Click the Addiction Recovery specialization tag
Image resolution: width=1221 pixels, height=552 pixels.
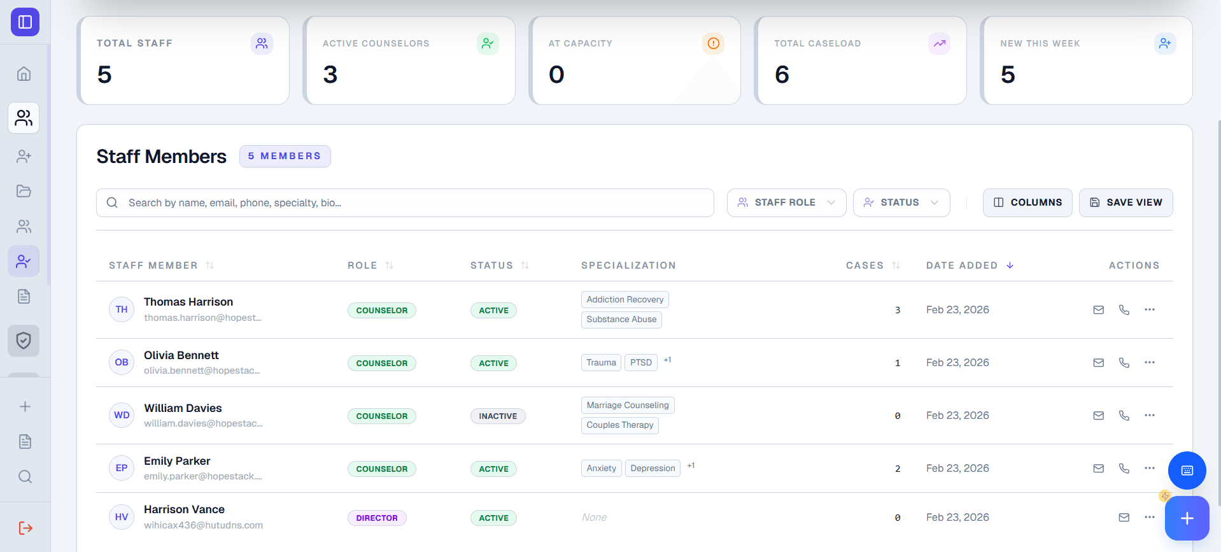pos(625,299)
